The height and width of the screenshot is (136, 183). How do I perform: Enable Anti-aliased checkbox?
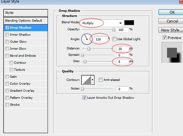click(x=101, y=80)
